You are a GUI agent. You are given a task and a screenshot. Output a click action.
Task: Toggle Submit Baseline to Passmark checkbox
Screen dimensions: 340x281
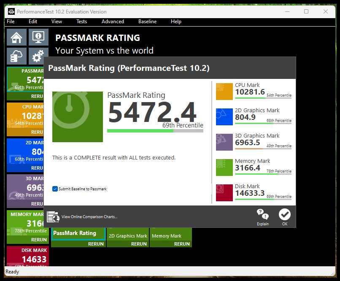pyautogui.click(x=55, y=189)
